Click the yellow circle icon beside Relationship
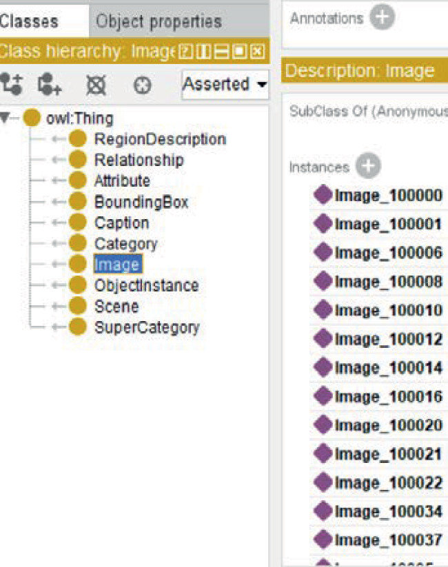Image resolution: width=448 pixels, height=567 pixels. [x=77, y=159]
